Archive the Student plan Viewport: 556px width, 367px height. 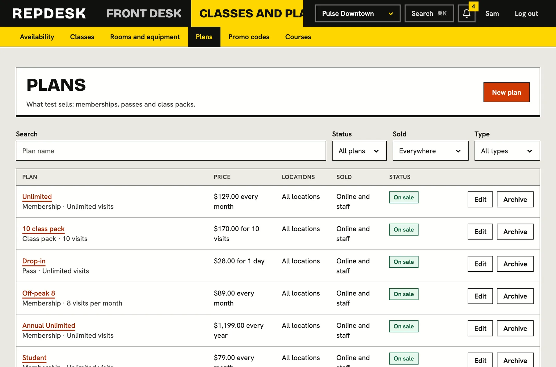click(x=515, y=360)
